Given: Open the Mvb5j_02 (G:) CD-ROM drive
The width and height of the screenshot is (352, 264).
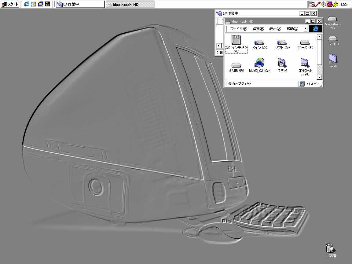Looking at the screenshot, I should click(259, 65).
